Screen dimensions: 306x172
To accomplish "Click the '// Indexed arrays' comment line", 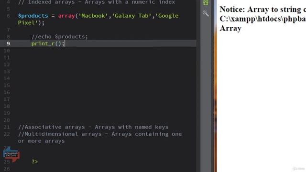I will click(97, 2).
